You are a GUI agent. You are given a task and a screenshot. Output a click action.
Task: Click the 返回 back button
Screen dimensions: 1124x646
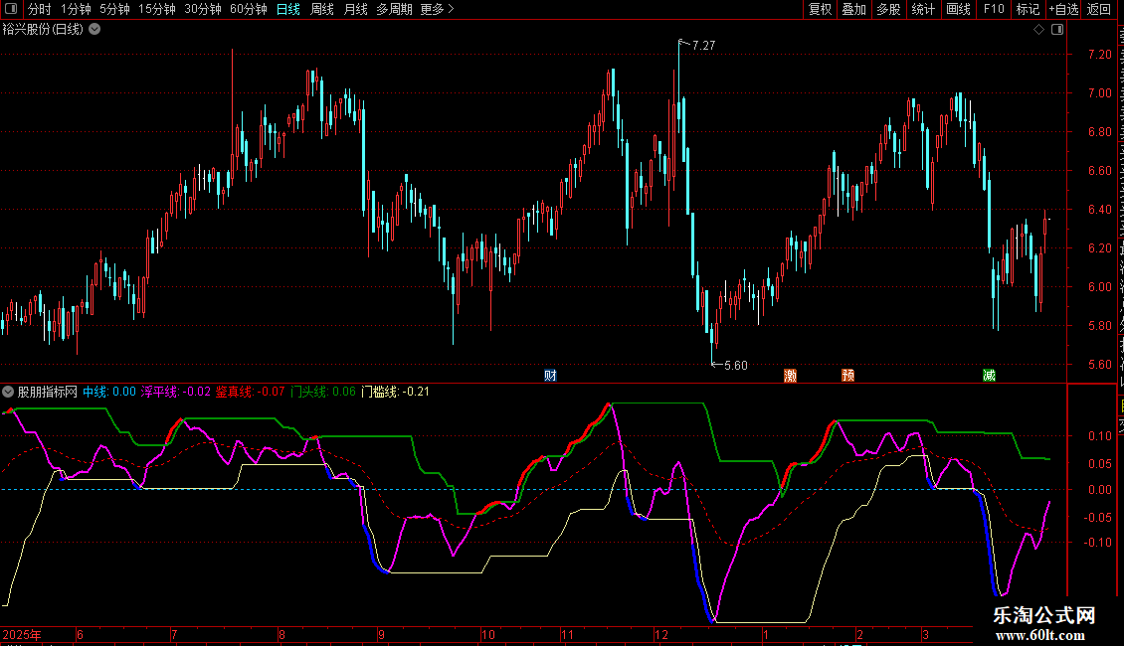coord(1099,10)
